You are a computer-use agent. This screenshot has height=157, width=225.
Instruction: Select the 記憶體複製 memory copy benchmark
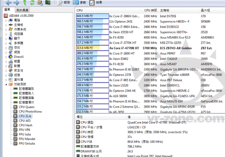click(x=26, y=98)
